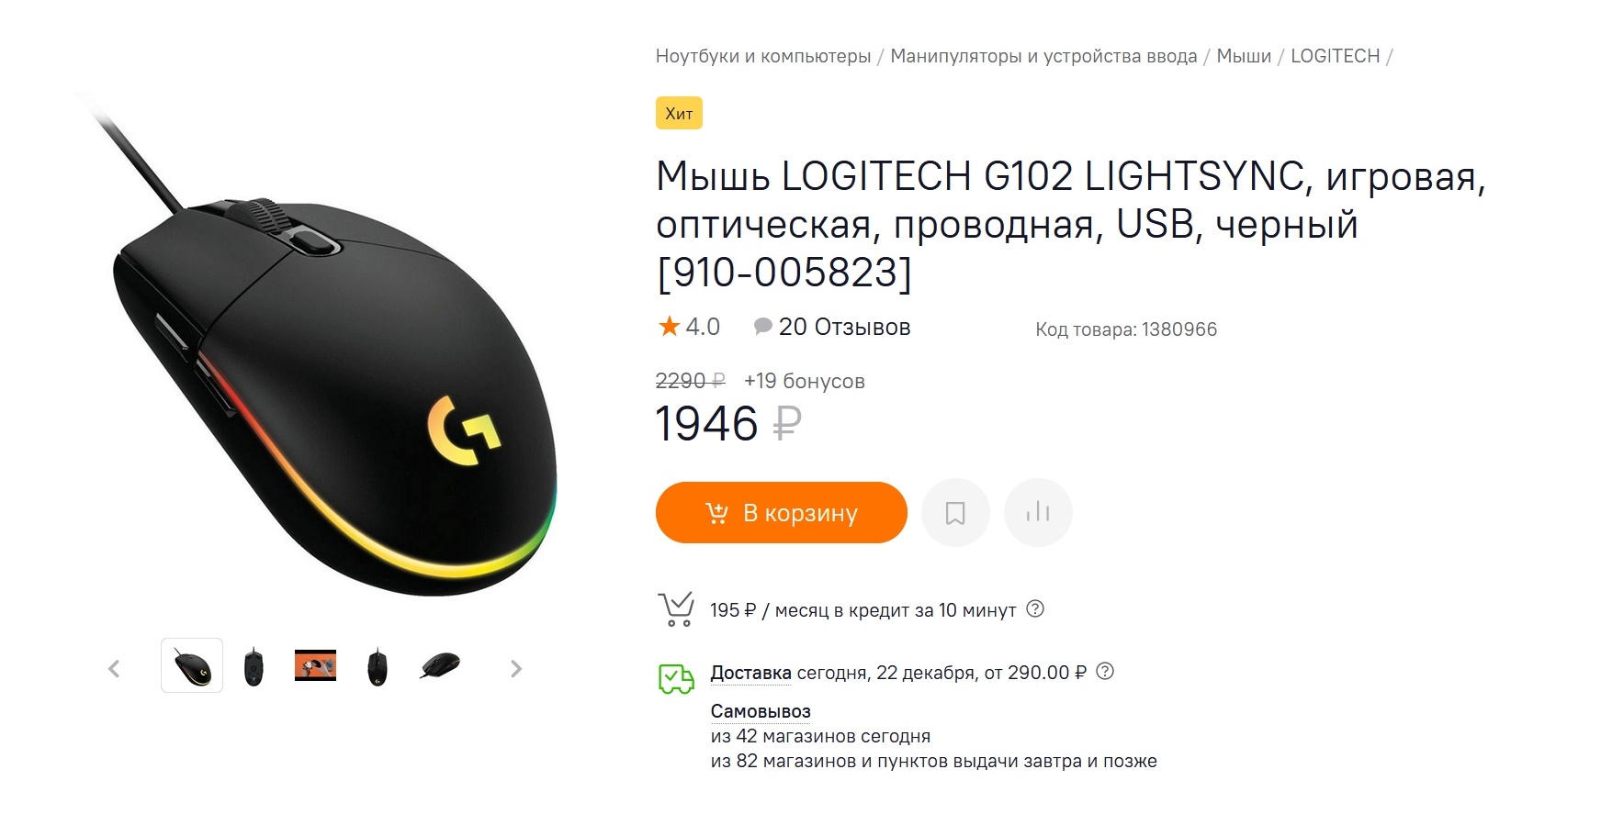Open the credit info question mark
Screen dimensions: 1601x814
[1035, 608]
